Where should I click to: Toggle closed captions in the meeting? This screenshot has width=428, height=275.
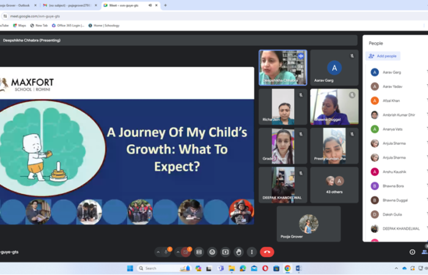[x=199, y=252]
